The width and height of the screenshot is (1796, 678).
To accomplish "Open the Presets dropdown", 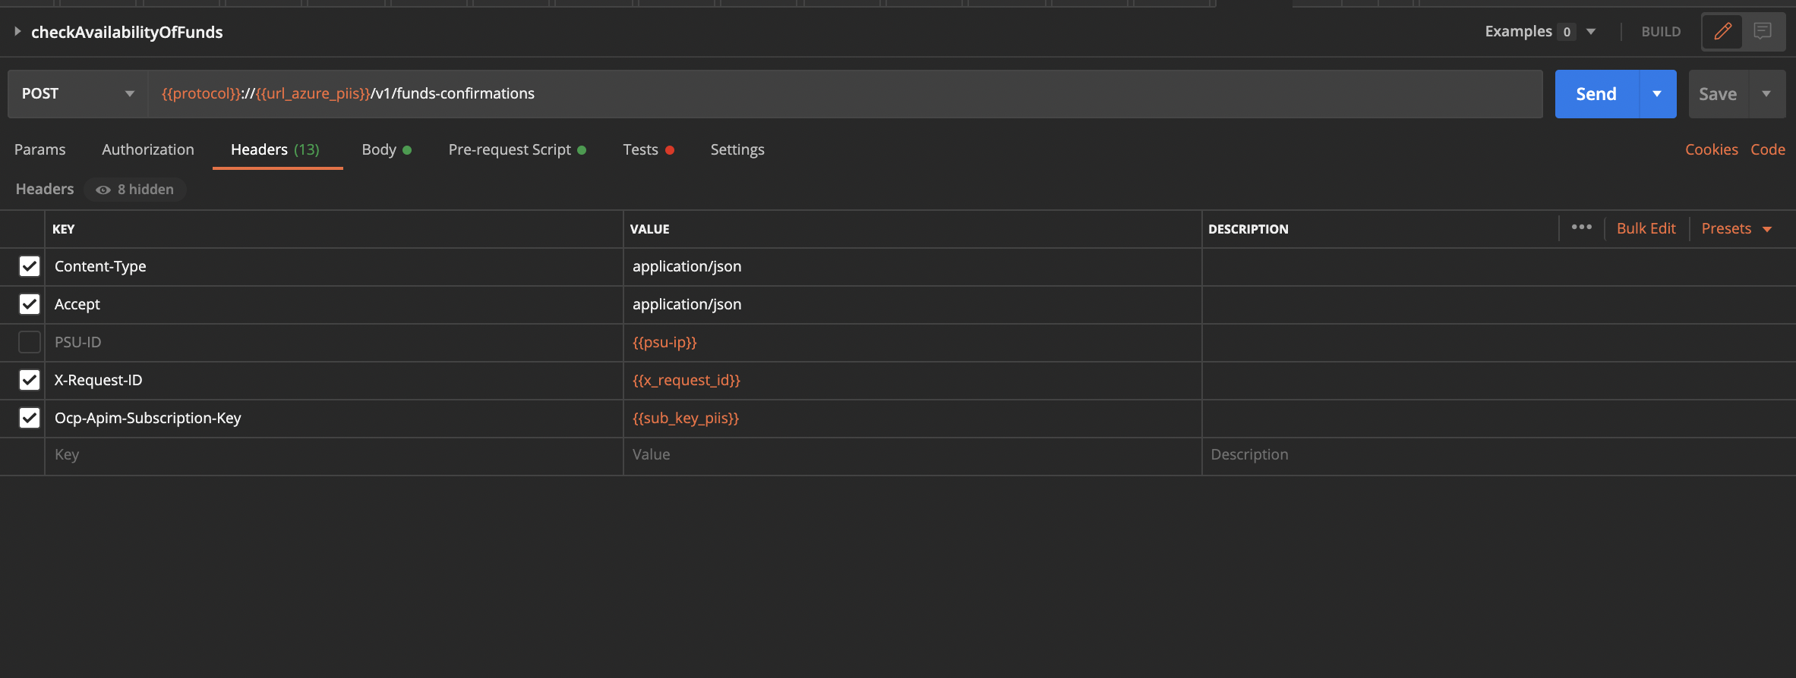I will click(1736, 229).
